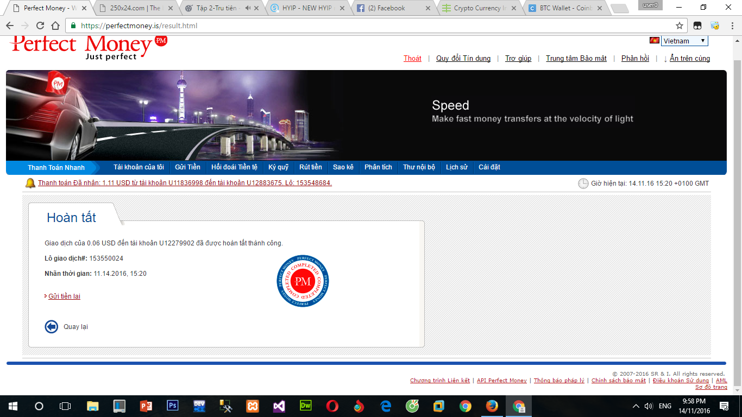Open the Phản hồi feedback link

[635, 59]
